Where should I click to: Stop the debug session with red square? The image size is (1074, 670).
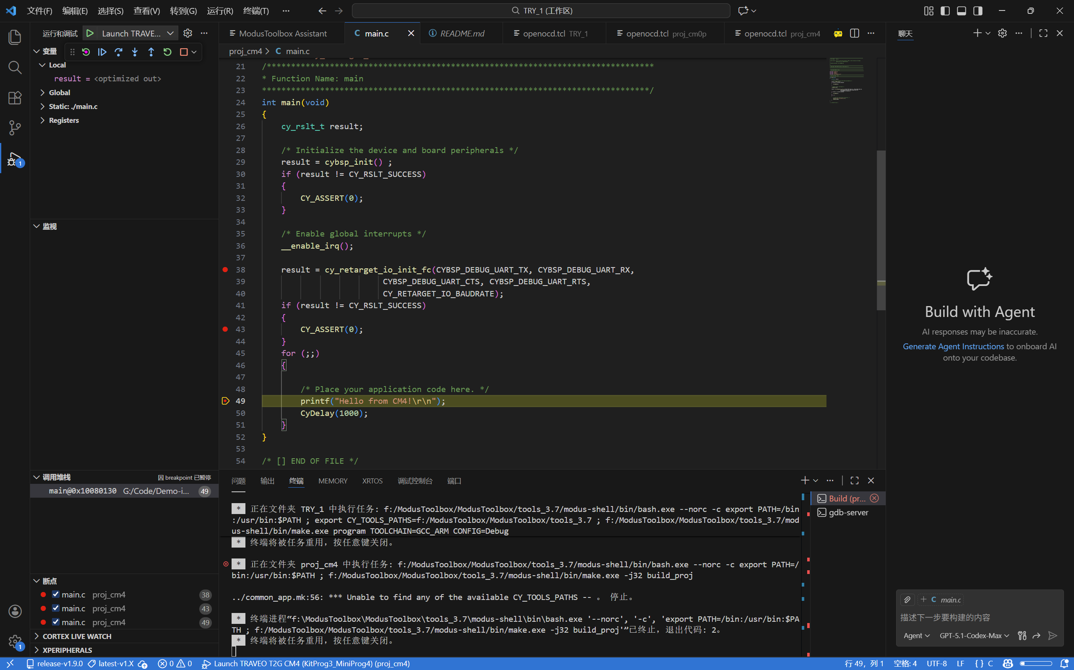(183, 52)
